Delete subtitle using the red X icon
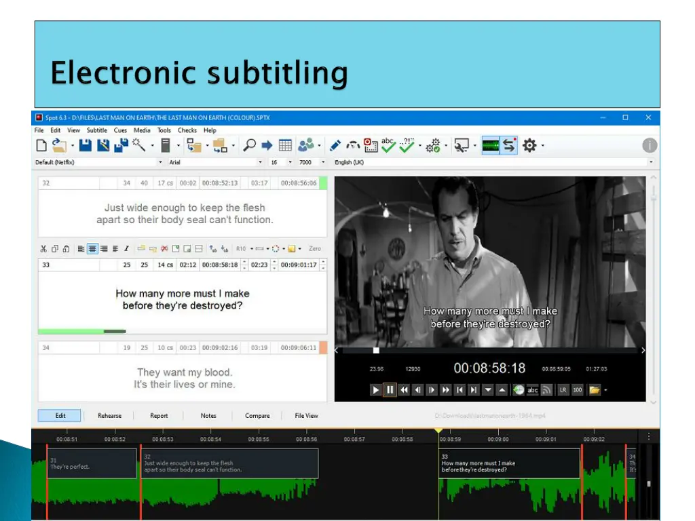Screen dimensions: 695x521 [164, 248]
